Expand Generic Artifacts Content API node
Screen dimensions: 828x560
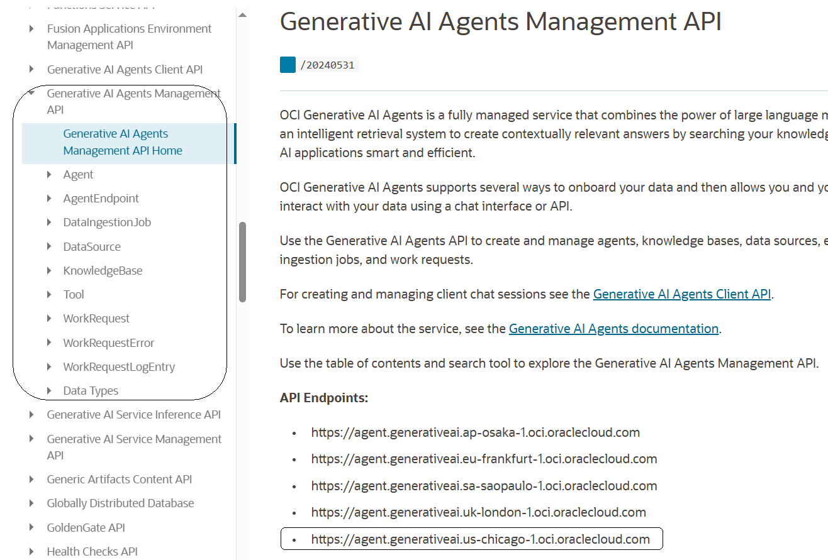[x=31, y=480]
